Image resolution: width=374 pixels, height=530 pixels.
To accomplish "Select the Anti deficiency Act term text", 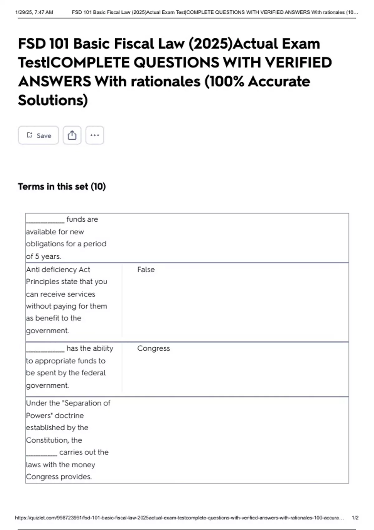I will coord(67,300).
